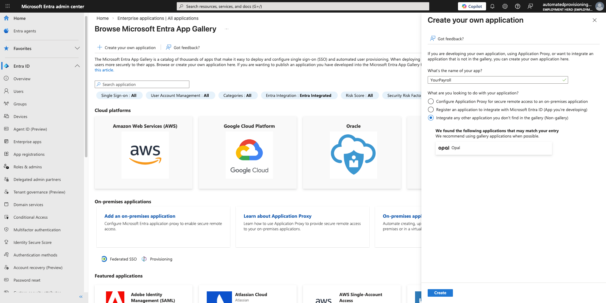Collapse the sidebar navigation with double chevron
606x303 pixels.
click(x=81, y=297)
